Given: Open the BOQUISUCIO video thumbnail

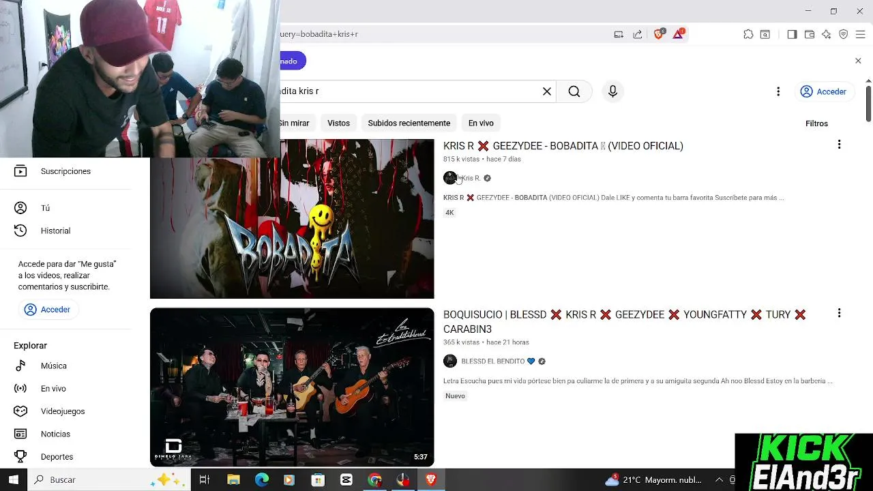Looking at the screenshot, I should [x=292, y=387].
